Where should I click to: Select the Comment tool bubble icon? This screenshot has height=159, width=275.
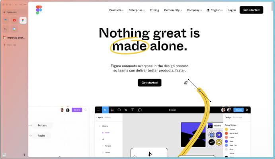140,110
